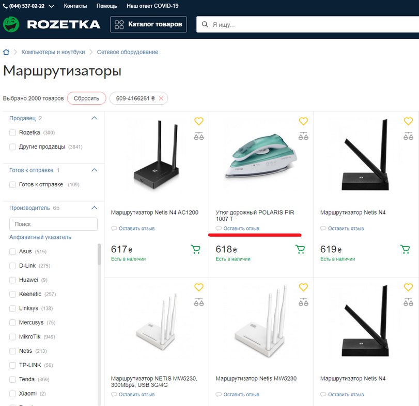
Task: Compare Netis N4 AC1200 router via scales icon
Action: (198, 136)
